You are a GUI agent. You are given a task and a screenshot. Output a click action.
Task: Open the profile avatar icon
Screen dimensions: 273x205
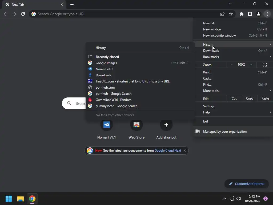(x=259, y=14)
